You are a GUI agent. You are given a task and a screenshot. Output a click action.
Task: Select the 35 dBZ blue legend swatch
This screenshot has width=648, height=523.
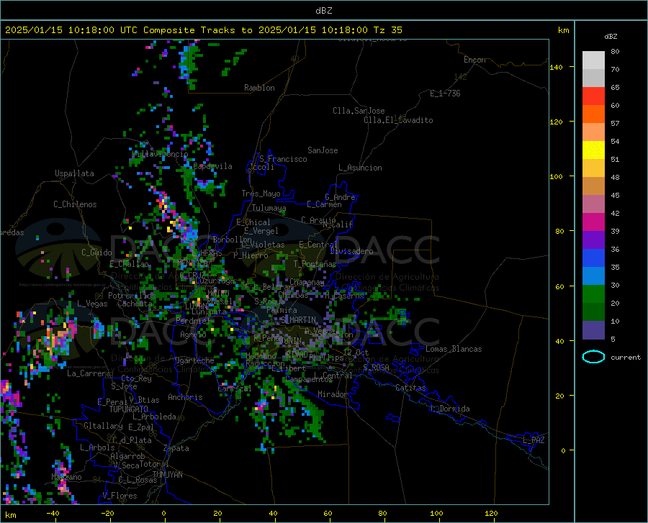click(x=593, y=258)
